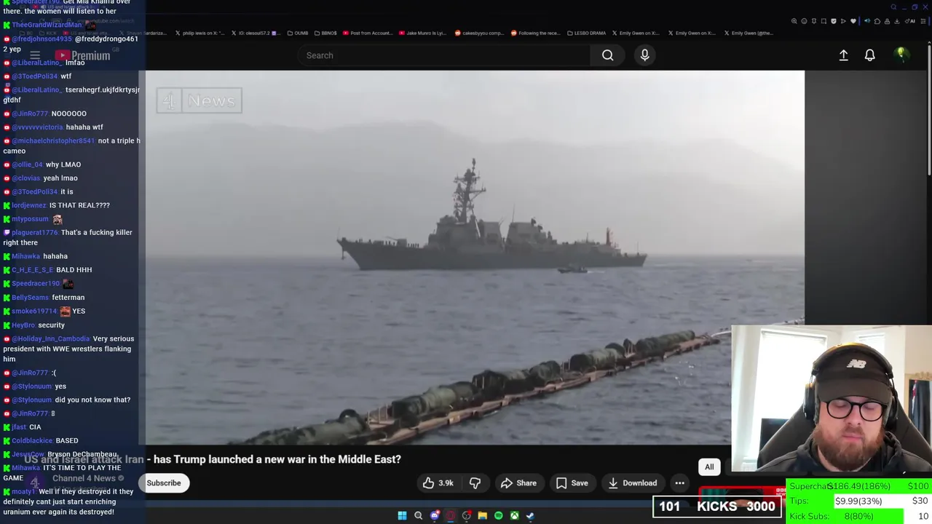Open the more actions ellipsis menu

tap(679, 483)
